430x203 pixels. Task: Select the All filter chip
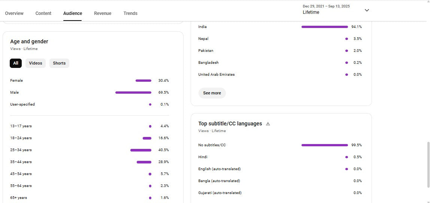tap(16, 63)
